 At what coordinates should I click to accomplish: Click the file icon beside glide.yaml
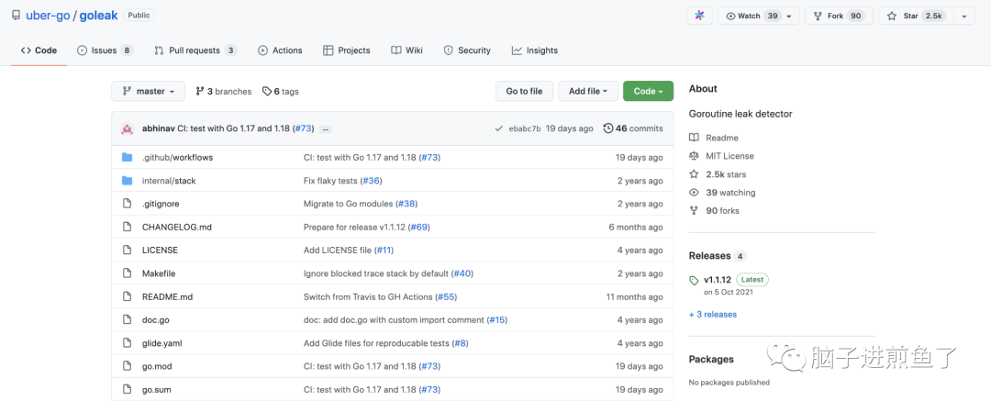(x=127, y=343)
